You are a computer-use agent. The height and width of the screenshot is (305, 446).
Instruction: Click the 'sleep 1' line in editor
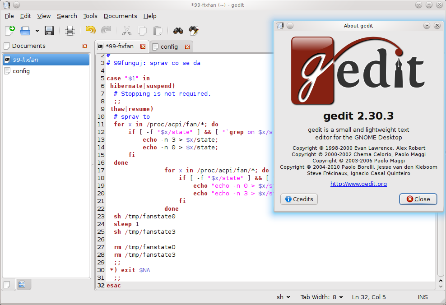tap(126, 224)
